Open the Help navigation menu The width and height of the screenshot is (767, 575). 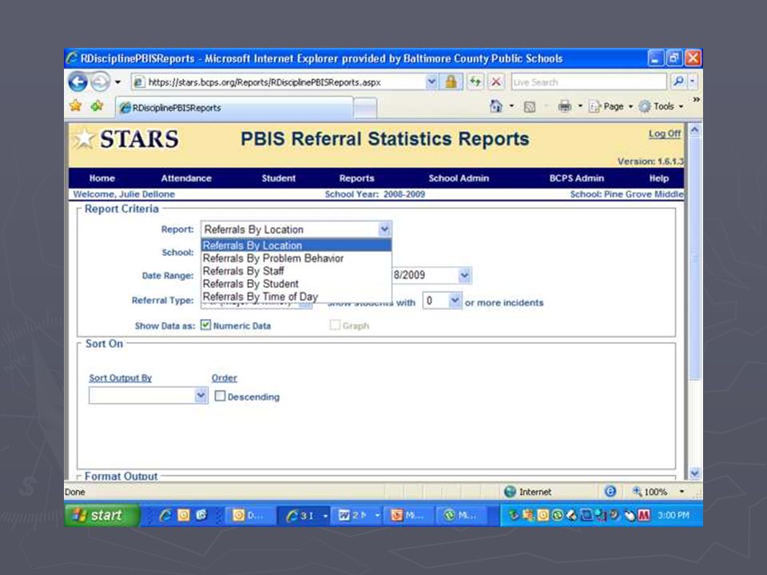tap(659, 178)
